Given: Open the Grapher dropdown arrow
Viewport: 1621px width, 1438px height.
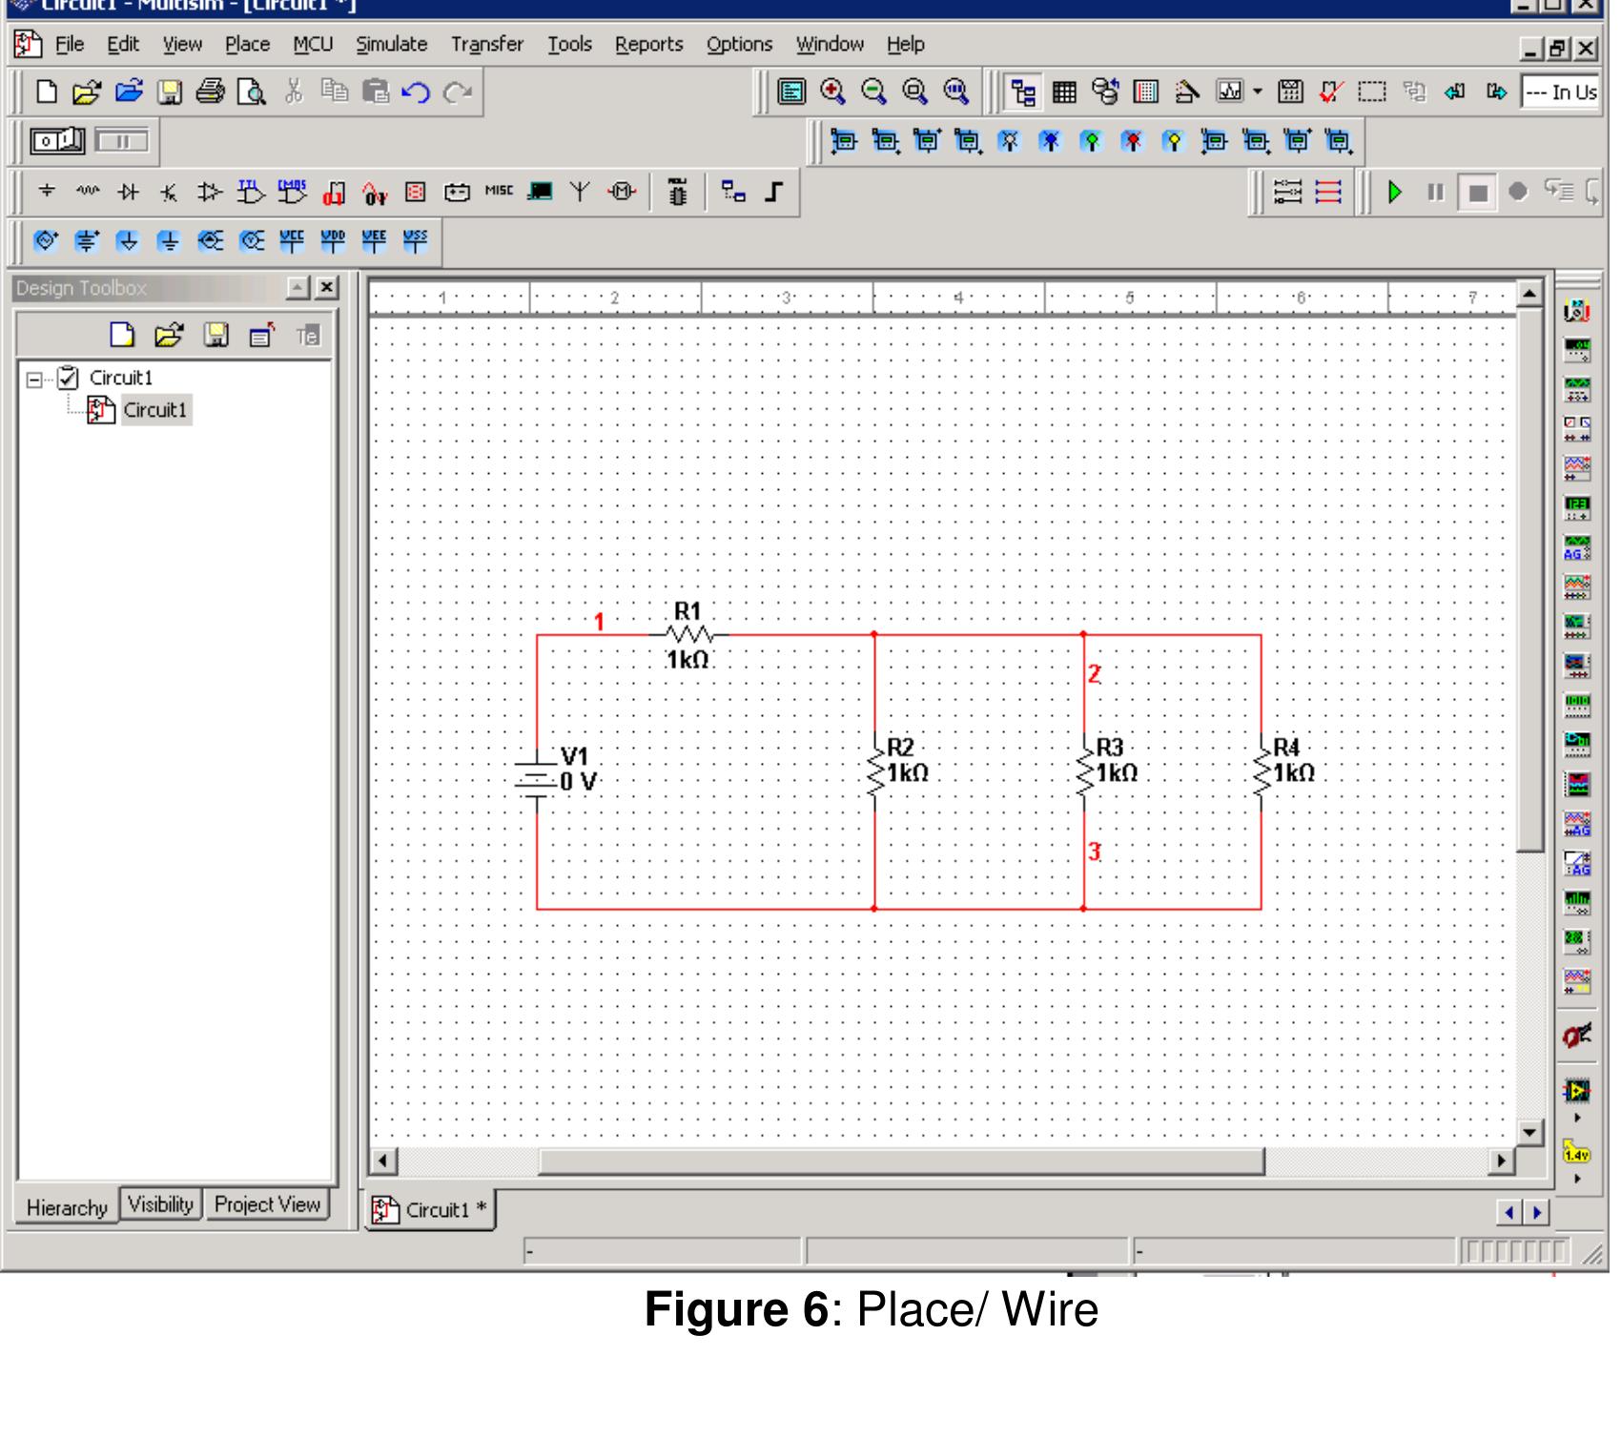Looking at the screenshot, I should point(1257,92).
